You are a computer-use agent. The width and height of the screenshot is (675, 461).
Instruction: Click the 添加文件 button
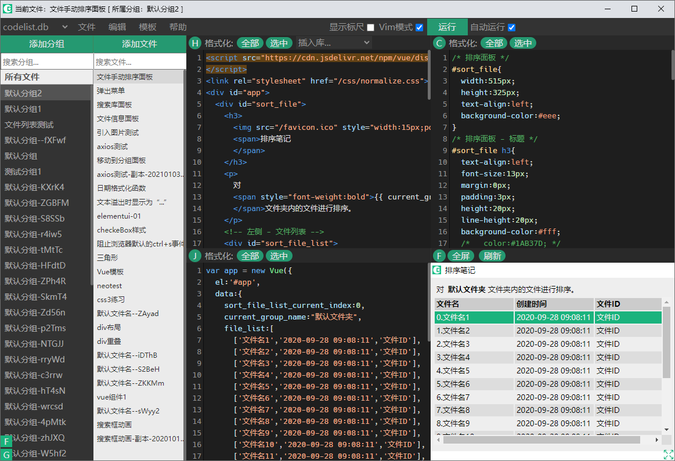pyautogui.click(x=139, y=44)
